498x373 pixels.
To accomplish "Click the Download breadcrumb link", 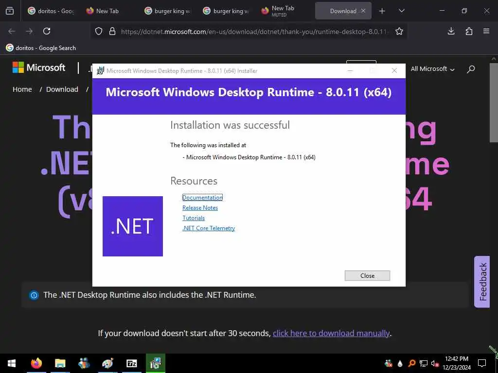I will [62, 89].
